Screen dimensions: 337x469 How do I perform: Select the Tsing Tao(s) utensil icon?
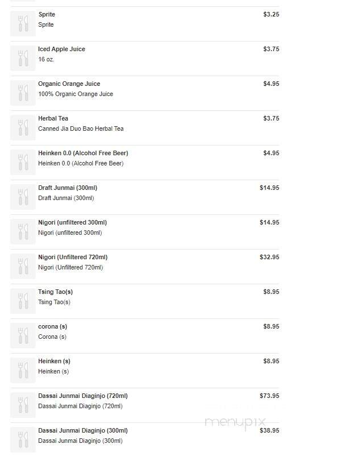point(23,301)
